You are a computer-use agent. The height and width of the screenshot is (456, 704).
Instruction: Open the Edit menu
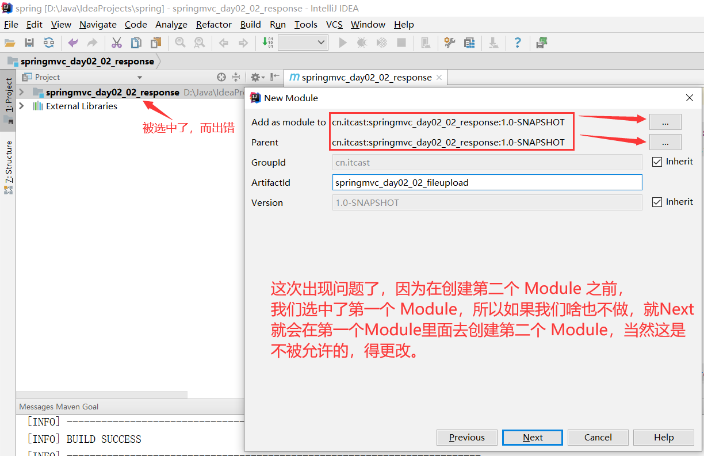pyautogui.click(x=35, y=24)
